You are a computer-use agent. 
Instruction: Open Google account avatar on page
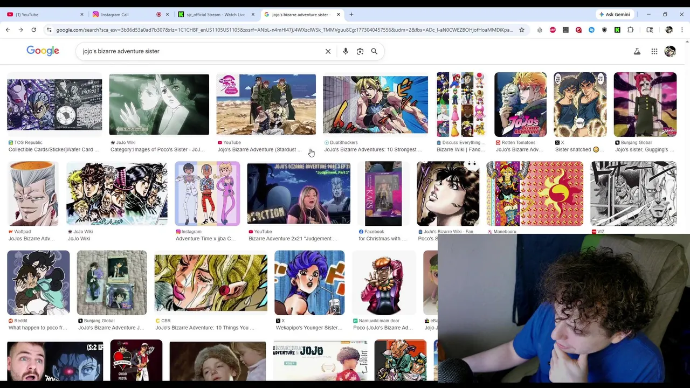[x=670, y=51]
